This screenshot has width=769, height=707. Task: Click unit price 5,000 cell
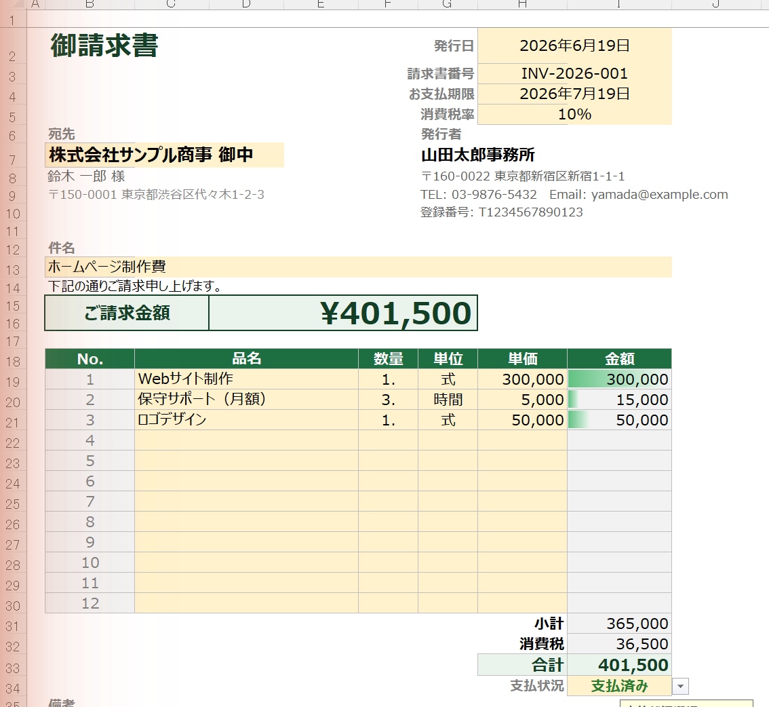pyautogui.click(x=522, y=400)
